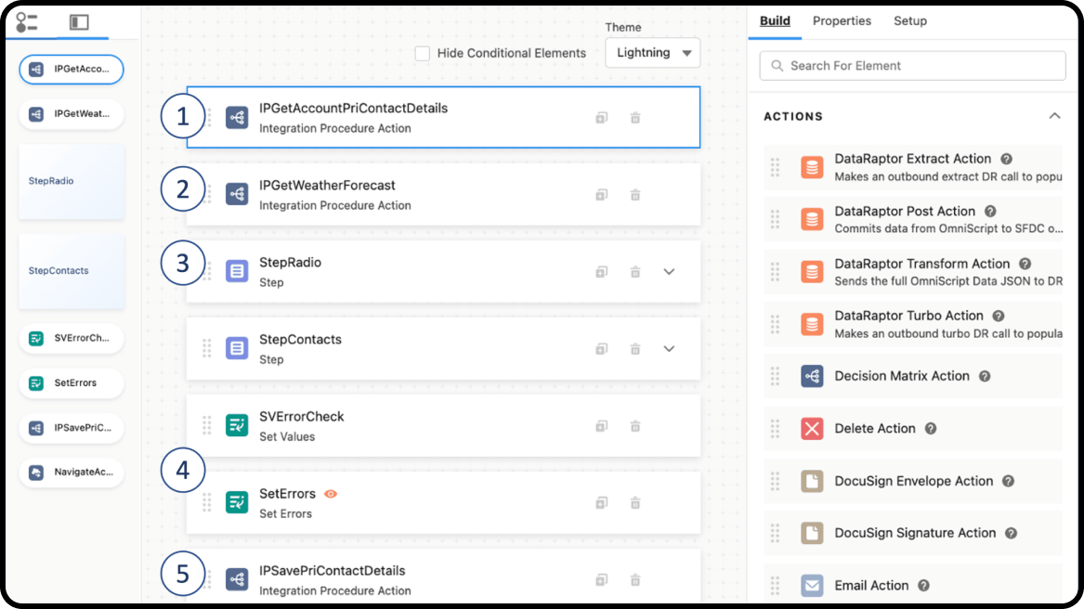Select the IPSavePriContactDetails element
The image size is (1084, 609).
coord(332,571)
